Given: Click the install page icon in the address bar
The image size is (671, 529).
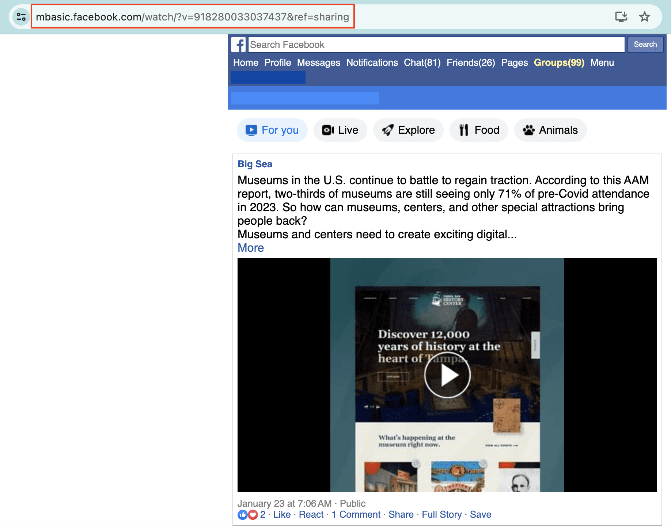Looking at the screenshot, I should [622, 16].
